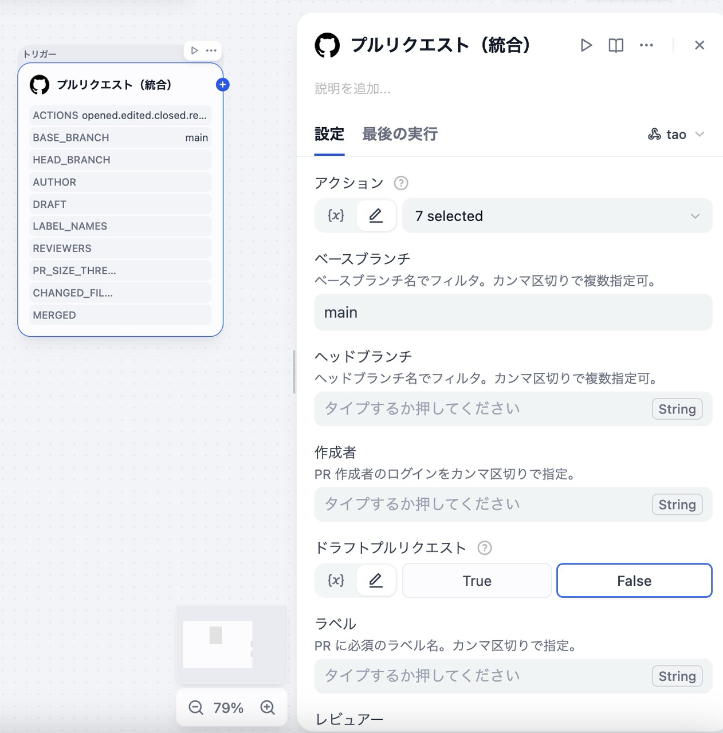Click the canvas minimap
Viewport: 723px width, 733px height.
point(231,645)
